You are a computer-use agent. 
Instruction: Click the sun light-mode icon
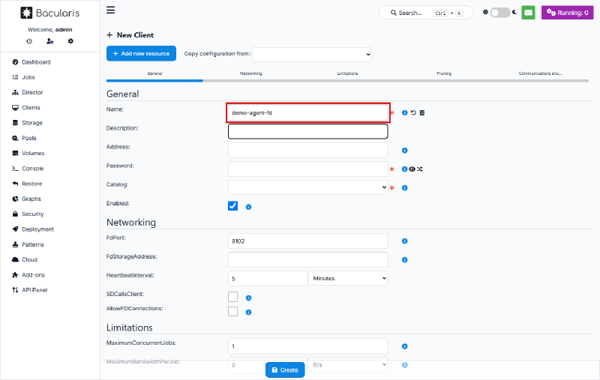click(485, 12)
